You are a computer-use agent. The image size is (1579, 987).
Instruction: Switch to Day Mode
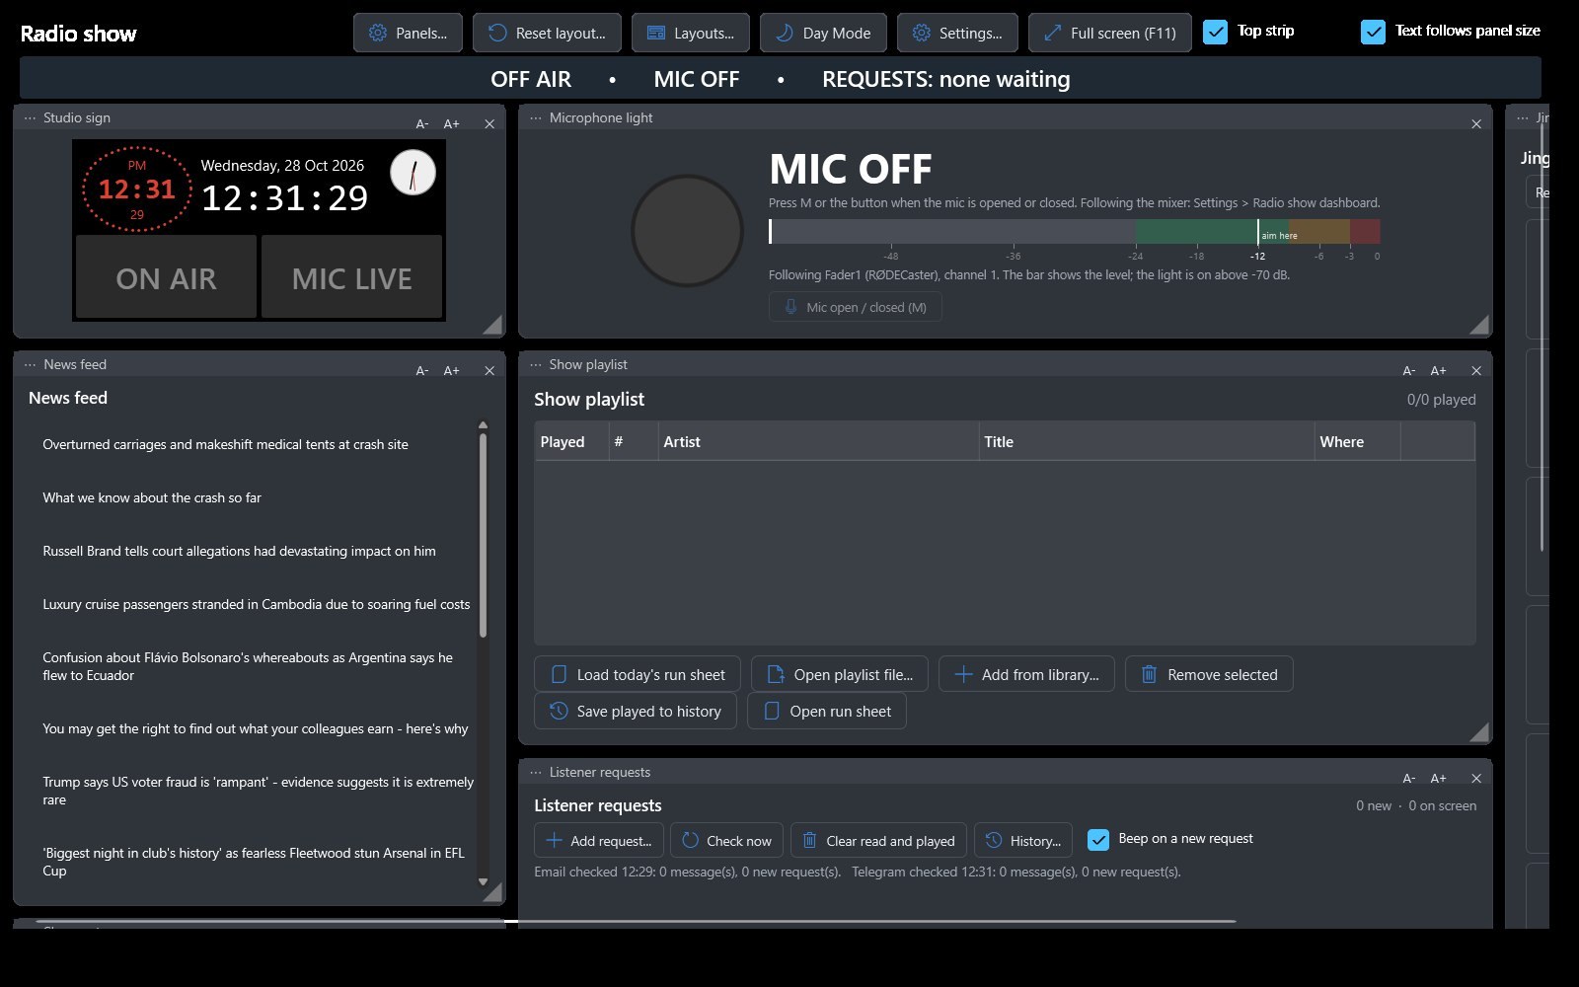823,33
